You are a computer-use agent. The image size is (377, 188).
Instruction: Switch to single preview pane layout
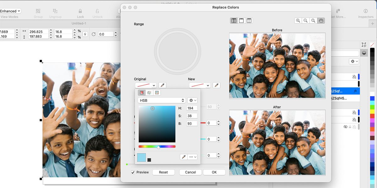pyautogui.click(x=241, y=21)
